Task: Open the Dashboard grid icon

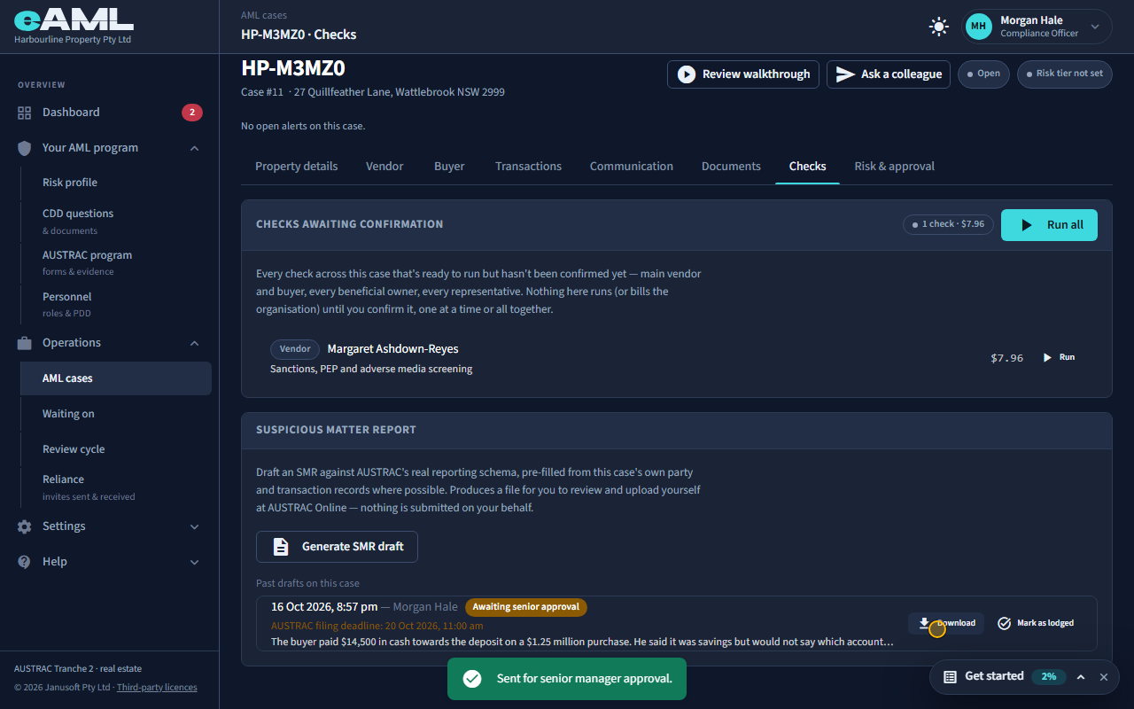Action: [24, 113]
